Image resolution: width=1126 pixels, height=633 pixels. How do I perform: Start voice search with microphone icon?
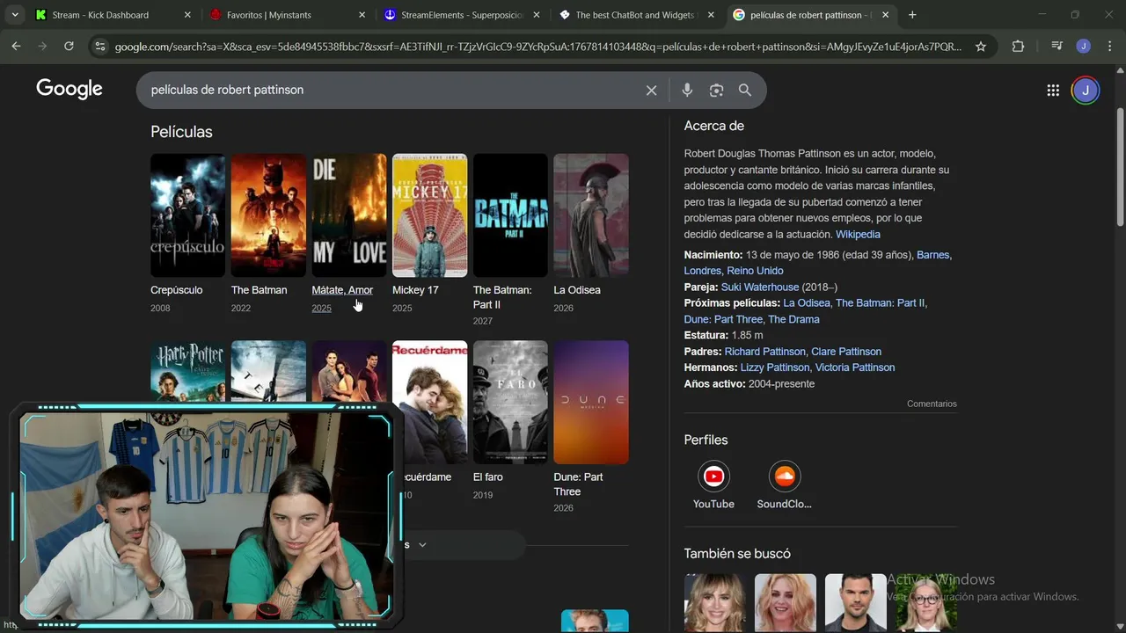pos(687,90)
